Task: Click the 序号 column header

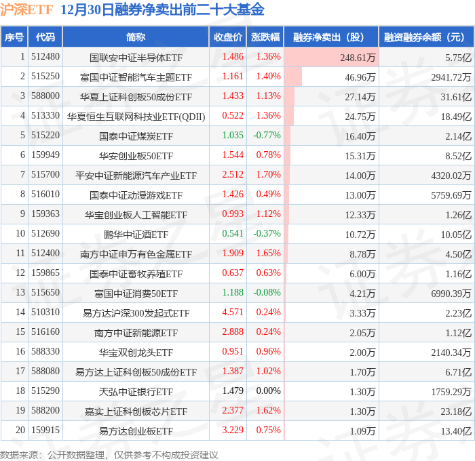Action: click(14, 37)
